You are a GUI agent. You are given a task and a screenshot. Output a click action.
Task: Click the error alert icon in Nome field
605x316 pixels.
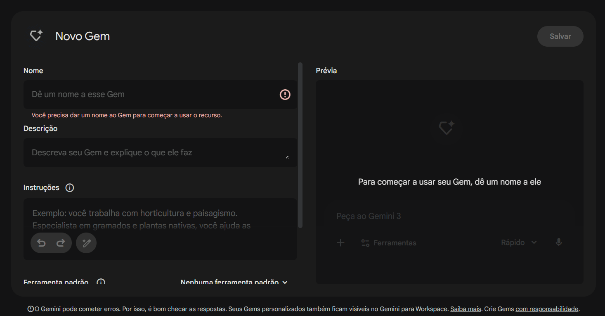point(285,95)
